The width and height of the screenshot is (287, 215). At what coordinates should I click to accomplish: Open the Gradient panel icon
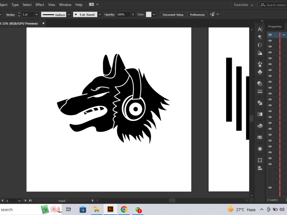[x=259, y=114]
